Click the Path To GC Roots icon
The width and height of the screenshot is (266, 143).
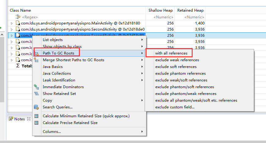[36, 53]
